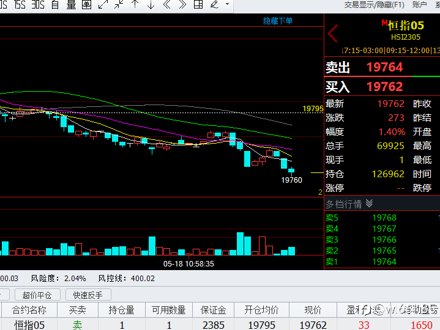Click the 总手 69925 value

390,145
